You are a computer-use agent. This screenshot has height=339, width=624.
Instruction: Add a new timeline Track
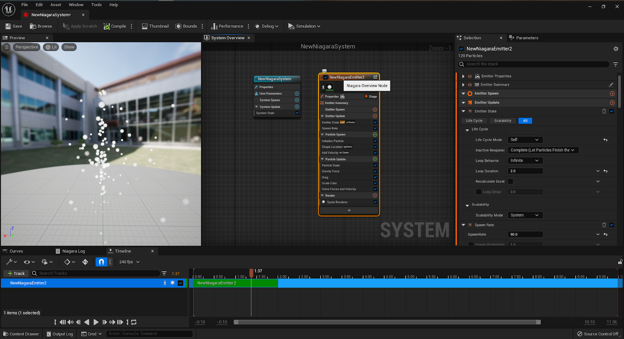coord(16,274)
